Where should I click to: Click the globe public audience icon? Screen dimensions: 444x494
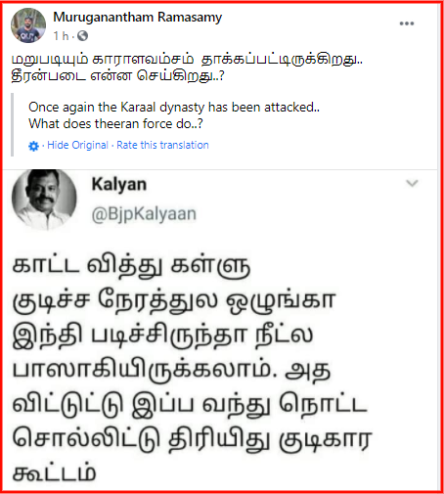click(83, 36)
